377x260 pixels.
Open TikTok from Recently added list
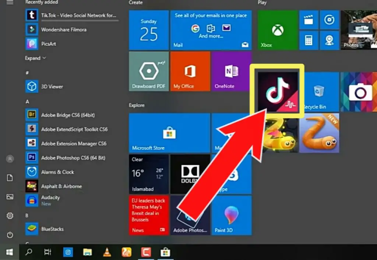pyautogui.click(x=72, y=15)
